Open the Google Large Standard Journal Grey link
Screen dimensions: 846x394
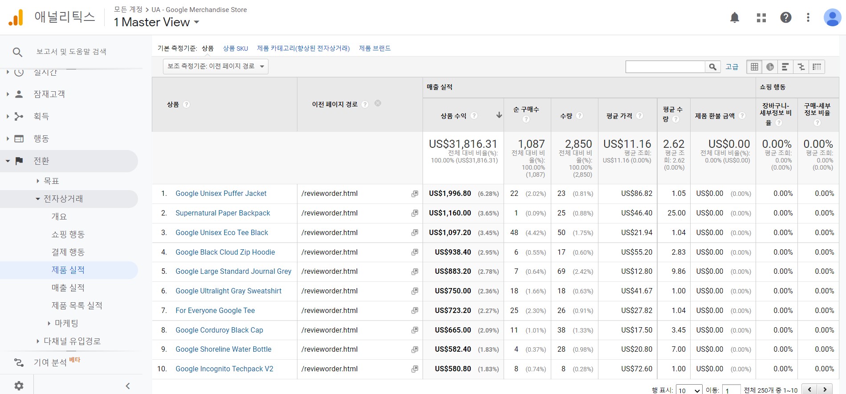tap(233, 272)
